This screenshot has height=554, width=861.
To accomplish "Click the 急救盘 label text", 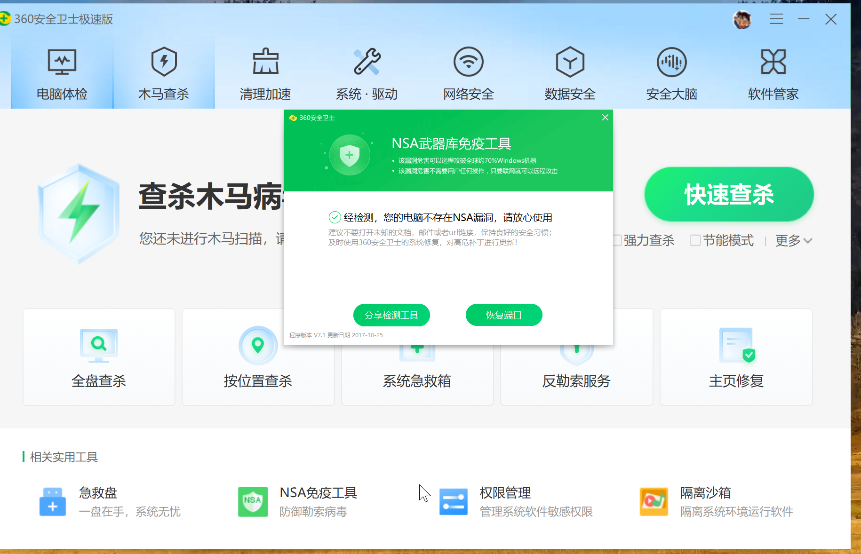I will 98,492.
